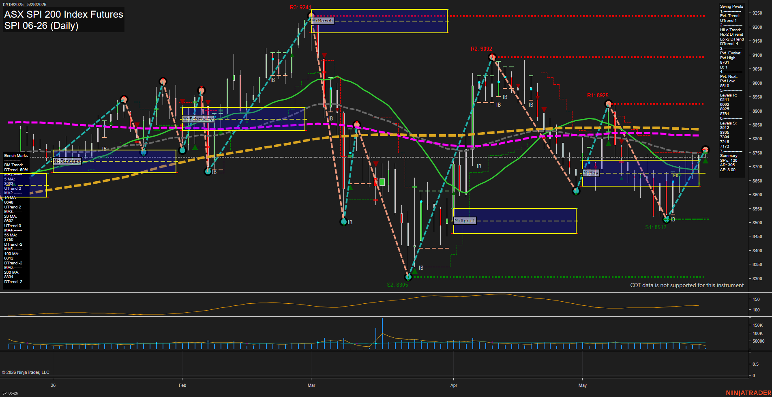Click the ASX SPI 200 Index Futures title
The width and height of the screenshot is (772, 397).
point(64,15)
